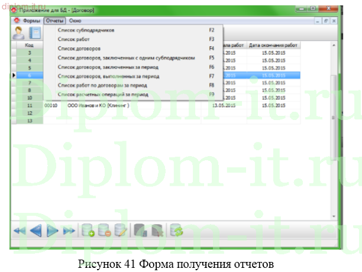
Task: Click Дата окончания работ column header
Action: 273,45
